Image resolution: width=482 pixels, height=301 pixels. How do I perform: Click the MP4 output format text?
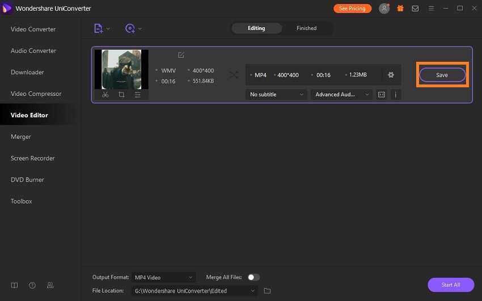(260, 75)
